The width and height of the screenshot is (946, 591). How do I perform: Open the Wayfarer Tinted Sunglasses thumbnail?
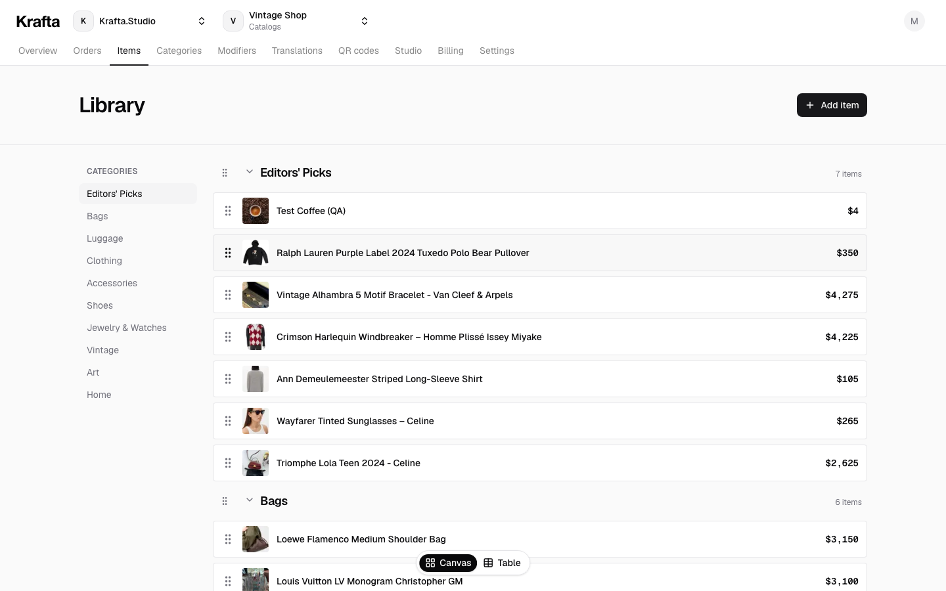[x=256, y=421]
